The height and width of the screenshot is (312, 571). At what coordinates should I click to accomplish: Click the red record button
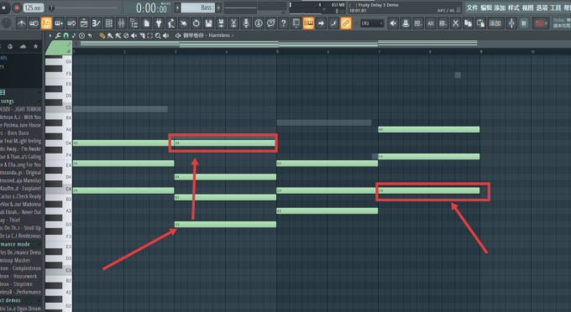17,8
